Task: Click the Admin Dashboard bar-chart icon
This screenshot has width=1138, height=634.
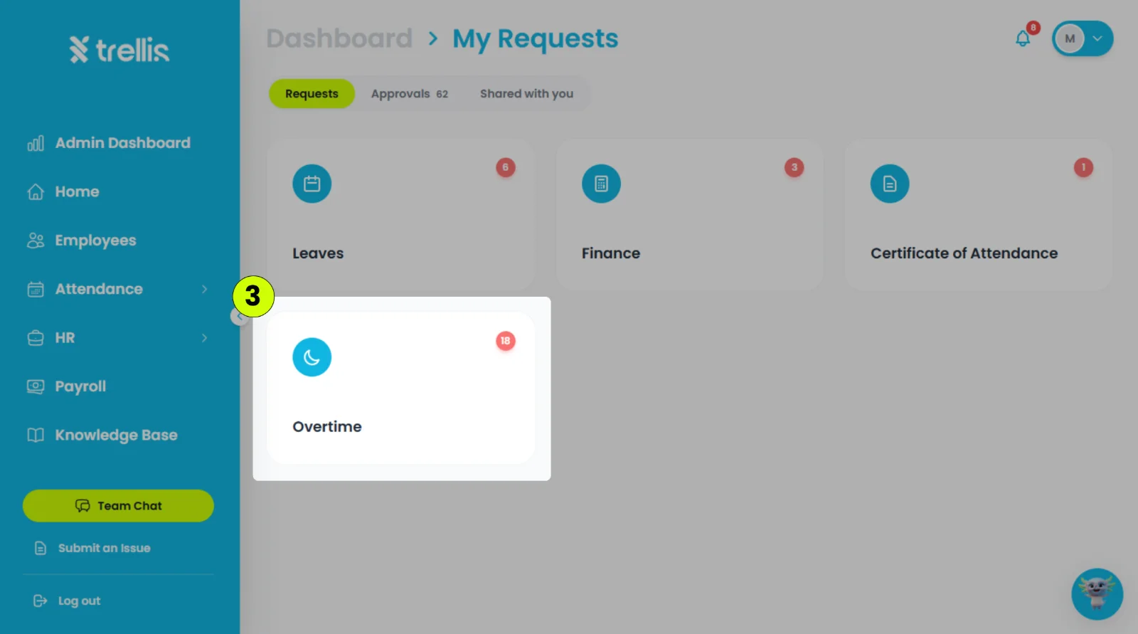Action: point(36,144)
